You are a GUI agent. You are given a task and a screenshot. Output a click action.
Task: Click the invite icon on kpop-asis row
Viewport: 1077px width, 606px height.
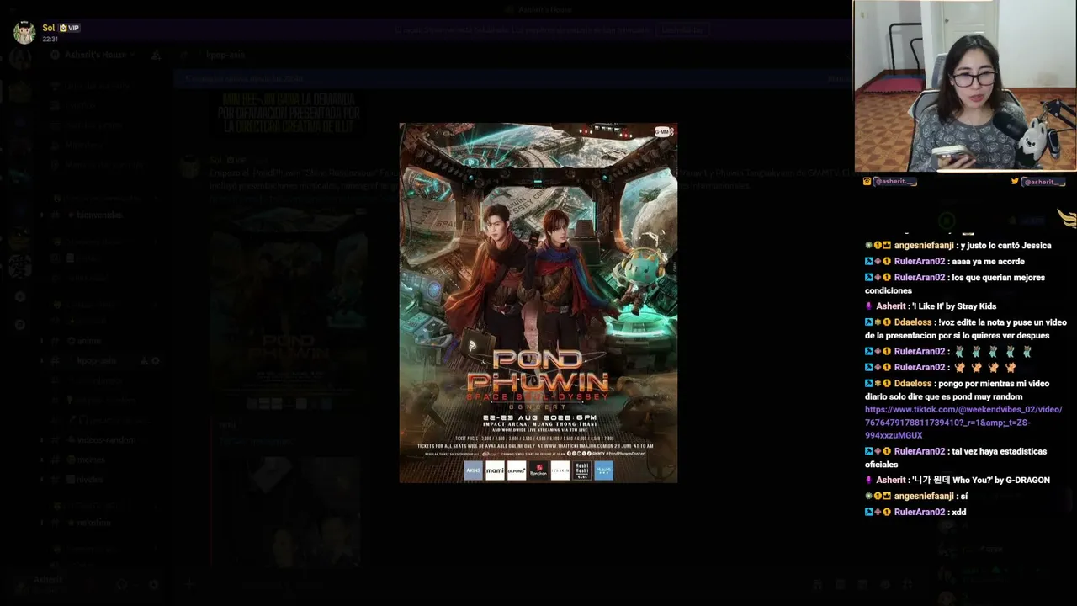coord(144,361)
